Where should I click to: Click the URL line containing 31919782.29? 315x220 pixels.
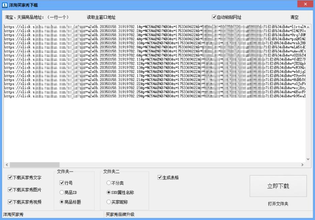point(155,96)
